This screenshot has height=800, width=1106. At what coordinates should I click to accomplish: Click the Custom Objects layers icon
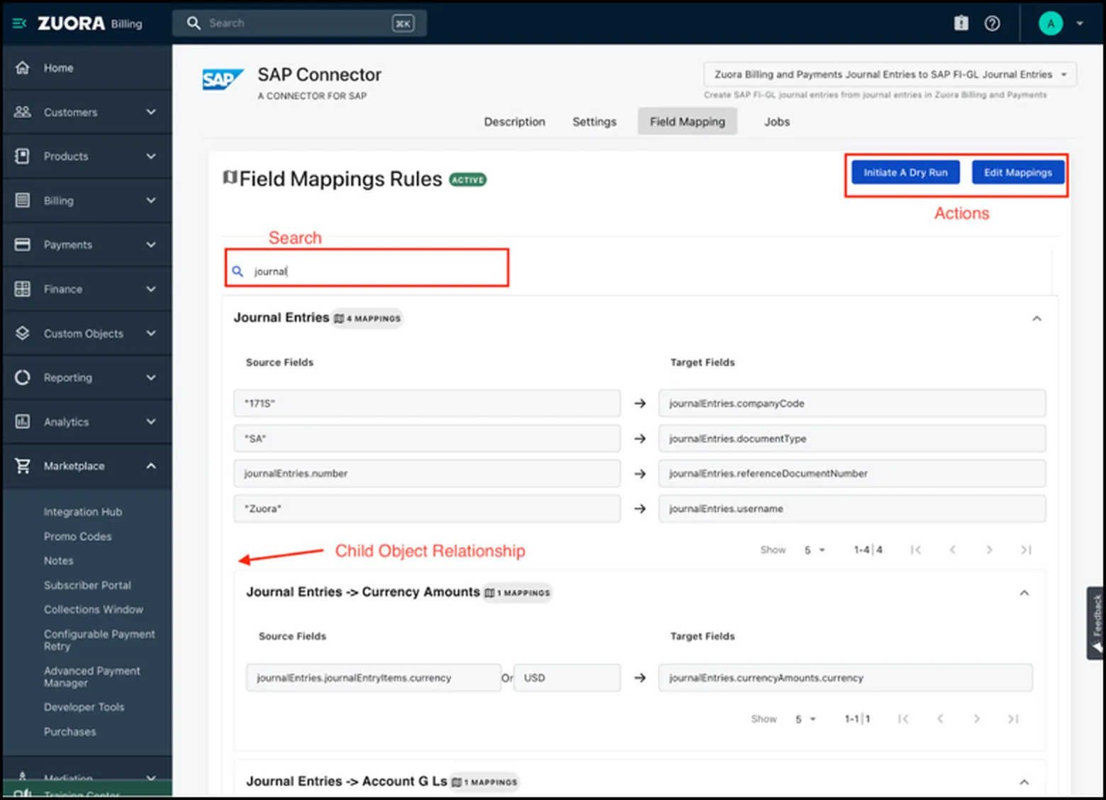tap(23, 333)
